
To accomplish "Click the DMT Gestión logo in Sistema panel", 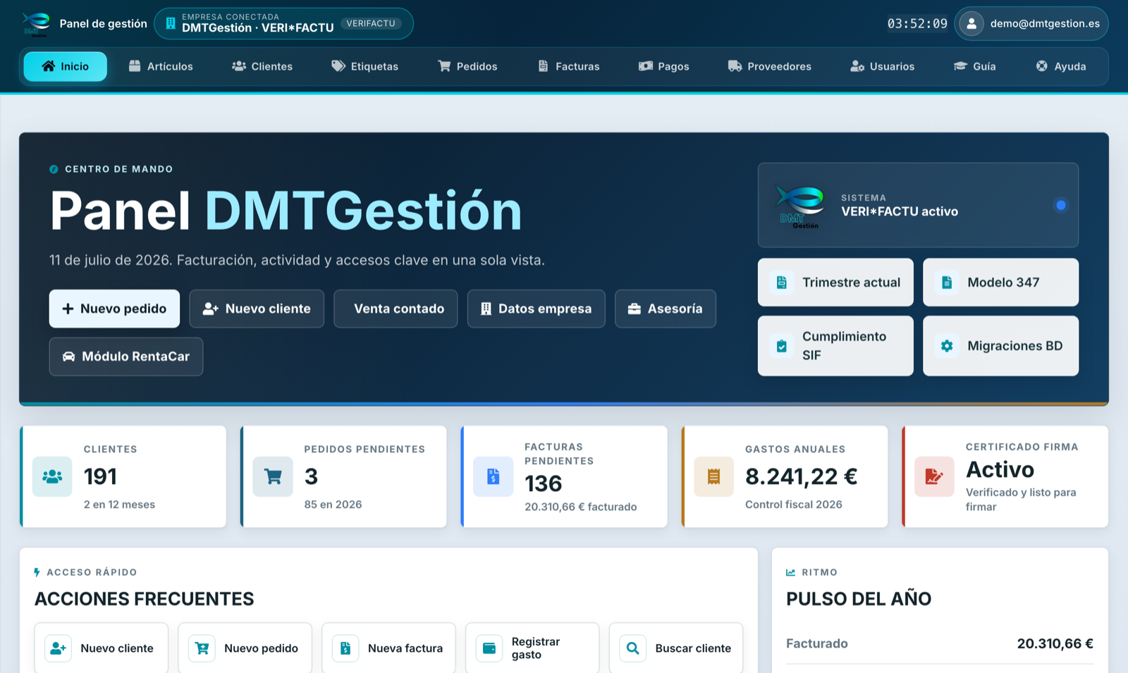I will coord(800,206).
